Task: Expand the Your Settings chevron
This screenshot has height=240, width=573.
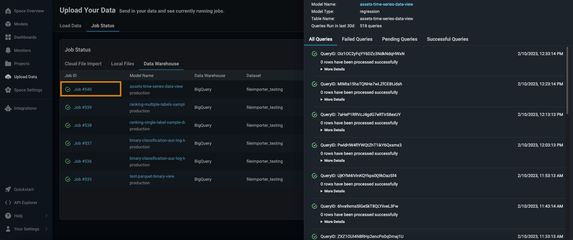Action: pos(46,229)
